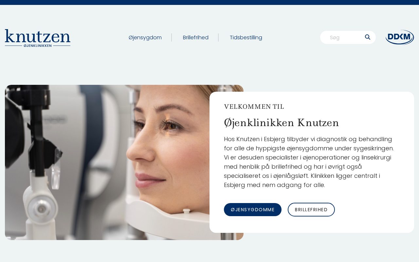Image resolution: width=419 pixels, height=262 pixels.
Task: Click the Knutzen Øjenklinikken logo
Action: 38,38
